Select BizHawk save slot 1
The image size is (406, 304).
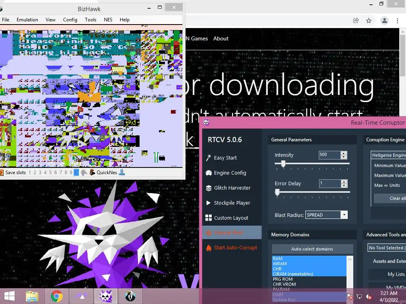pos(30,173)
